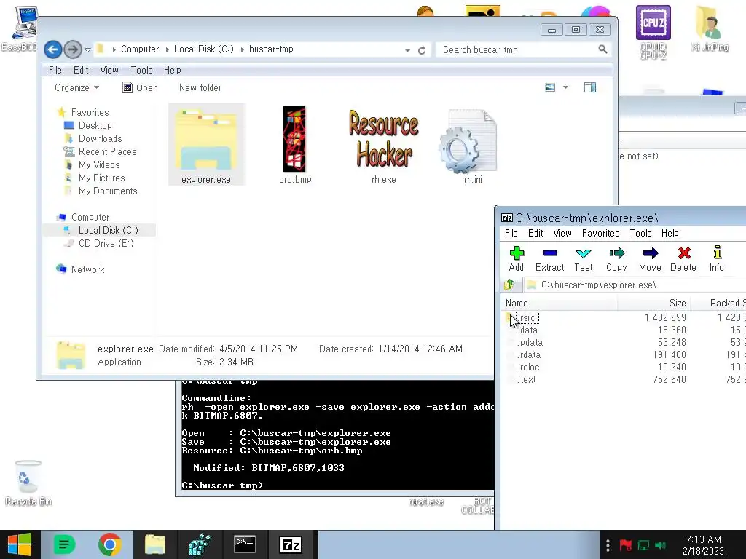Open the view options dropdown arrow

pyautogui.click(x=565, y=87)
